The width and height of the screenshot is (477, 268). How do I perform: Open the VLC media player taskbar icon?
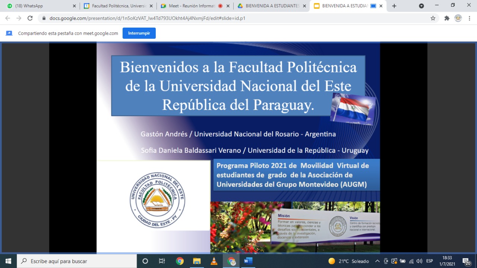point(214,261)
